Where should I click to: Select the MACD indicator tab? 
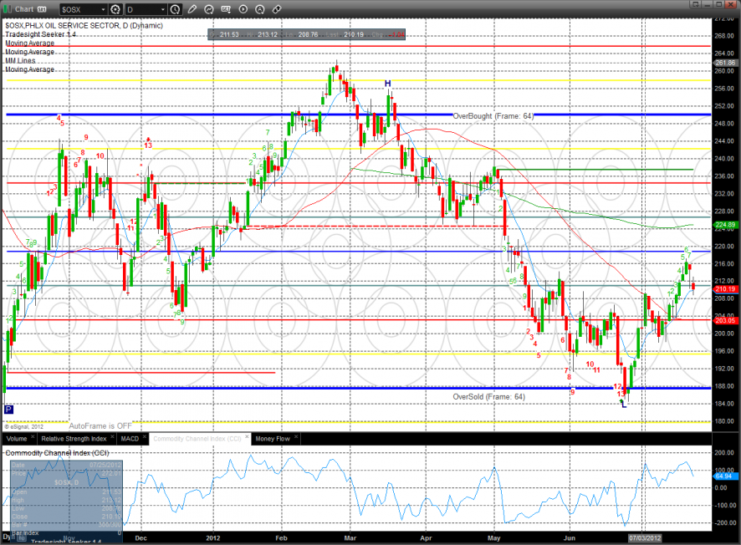(130, 438)
